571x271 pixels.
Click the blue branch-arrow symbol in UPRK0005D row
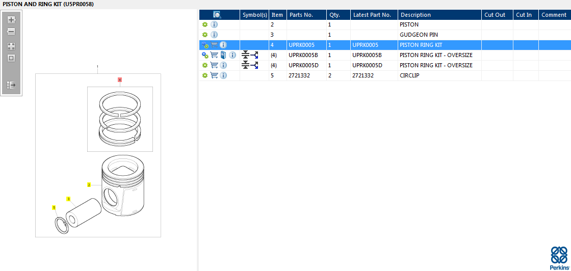tap(254, 66)
